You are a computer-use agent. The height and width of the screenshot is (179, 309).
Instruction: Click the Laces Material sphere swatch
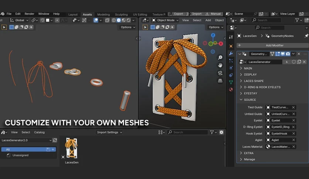[268, 147]
